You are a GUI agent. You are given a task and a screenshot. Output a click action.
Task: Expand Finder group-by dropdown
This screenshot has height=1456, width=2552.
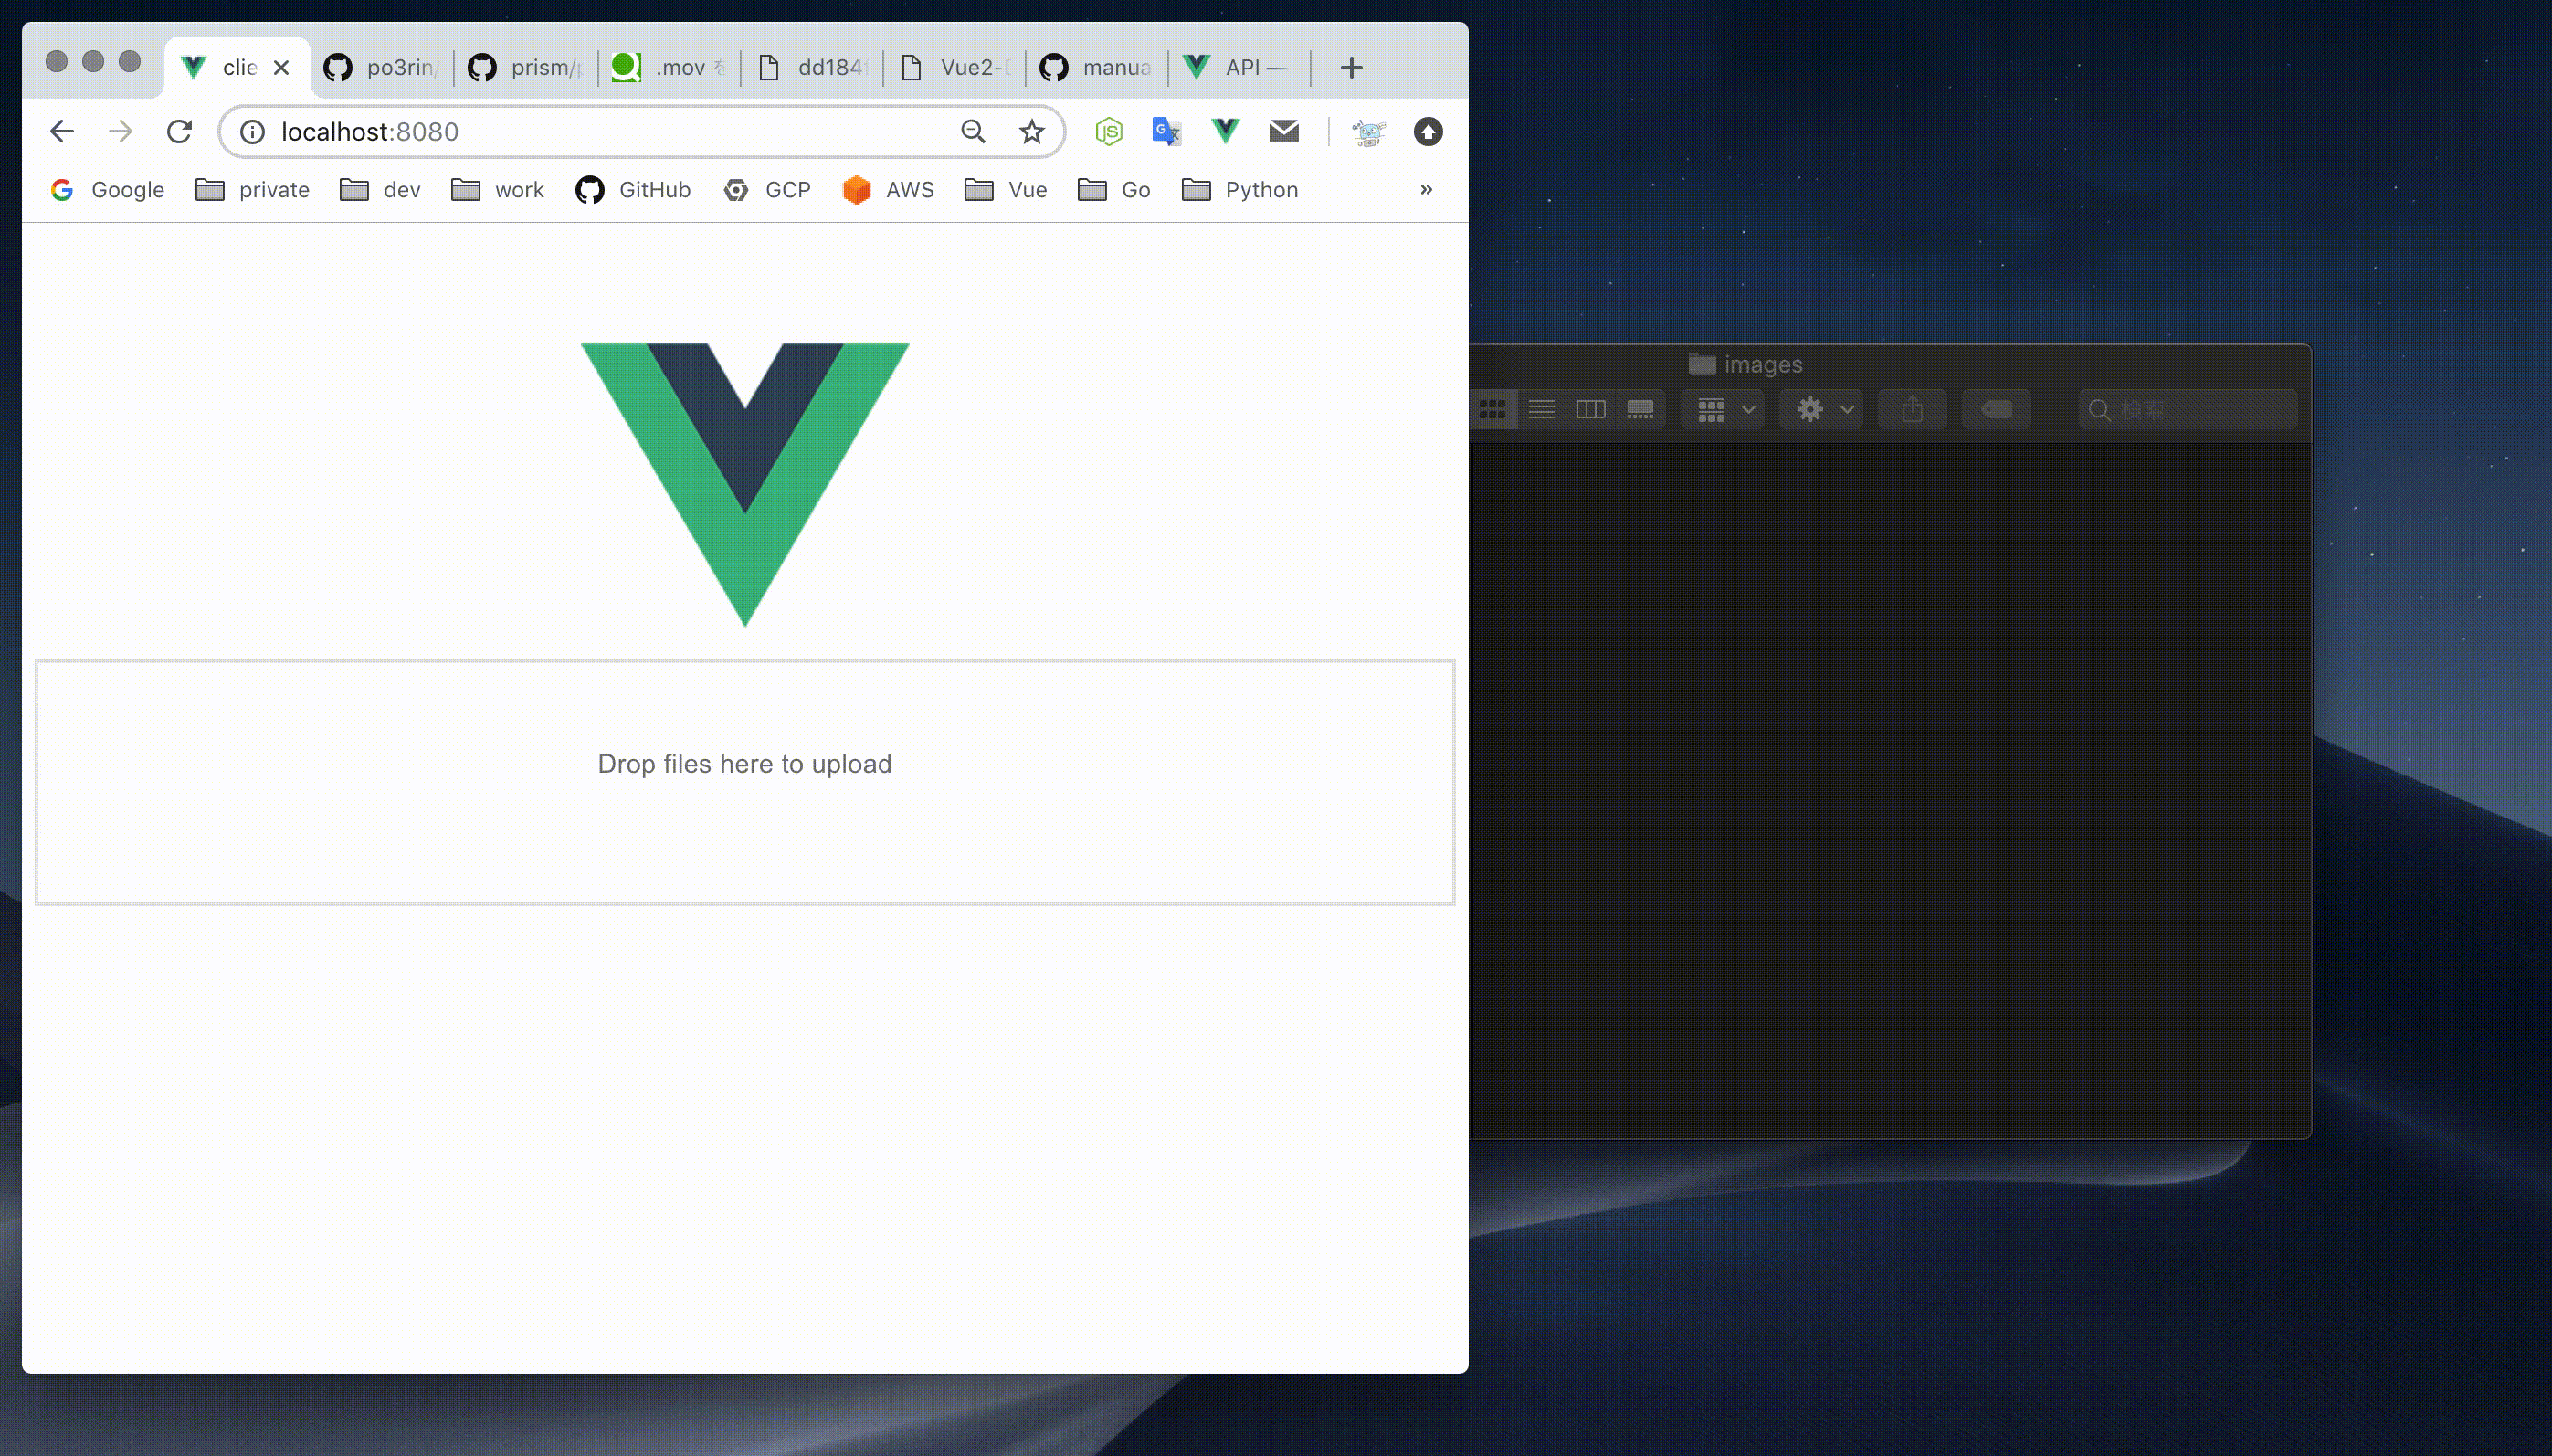[1724, 409]
